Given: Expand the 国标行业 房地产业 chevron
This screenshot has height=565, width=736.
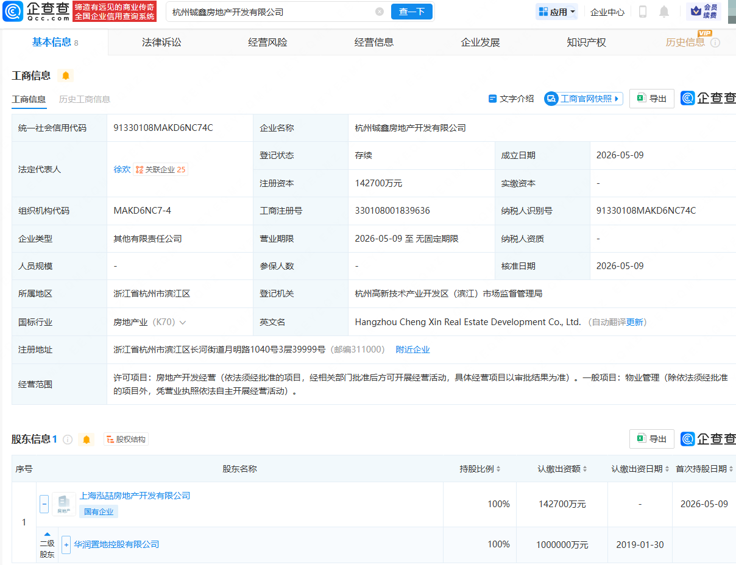Looking at the screenshot, I should [x=182, y=323].
